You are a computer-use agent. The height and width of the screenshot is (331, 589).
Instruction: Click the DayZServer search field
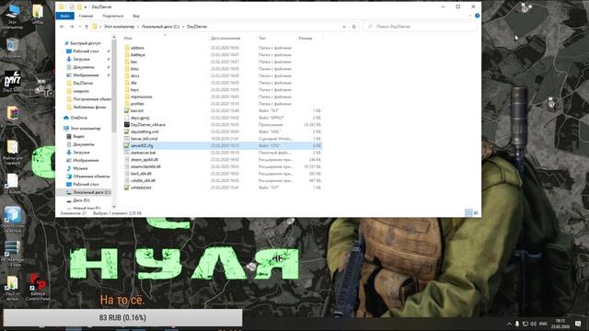point(420,27)
